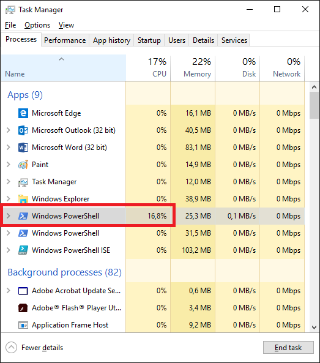Click the Adobe Acrobat Update Service icon
Viewport: 320px width, 363px height.
pos(23,291)
